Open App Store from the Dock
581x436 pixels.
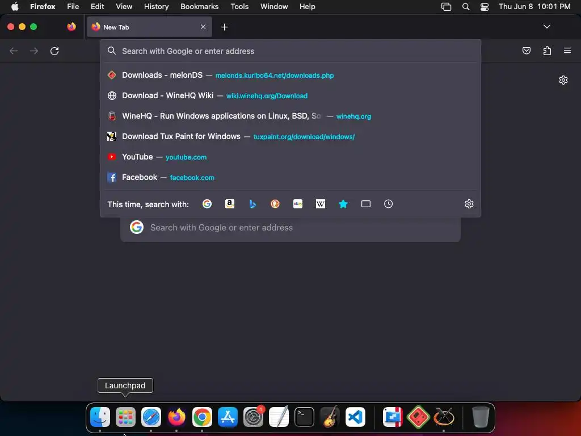coord(228,417)
